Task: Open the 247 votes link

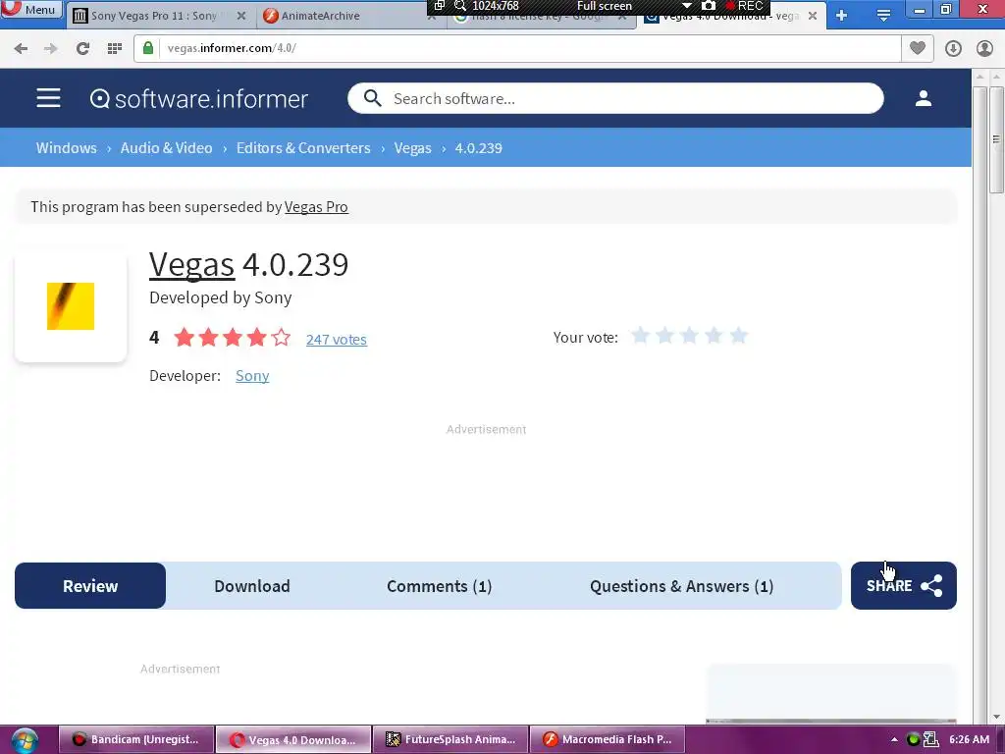Action: 337,339
